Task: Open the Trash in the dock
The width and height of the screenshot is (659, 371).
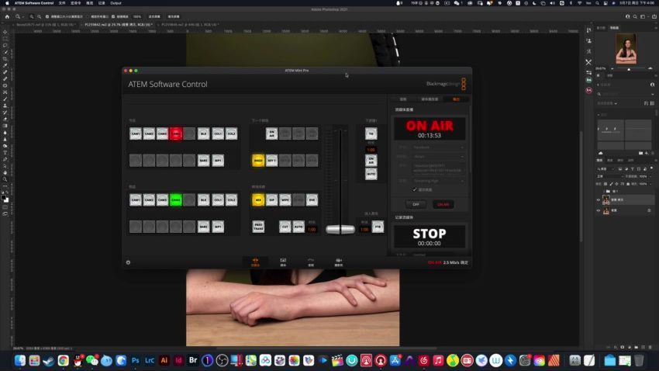Action: click(639, 360)
